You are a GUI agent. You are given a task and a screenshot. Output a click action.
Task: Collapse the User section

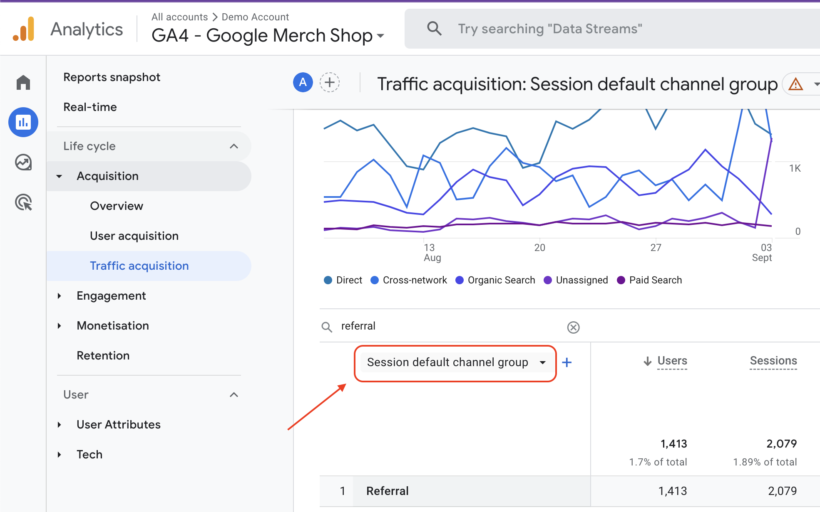pos(234,395)
